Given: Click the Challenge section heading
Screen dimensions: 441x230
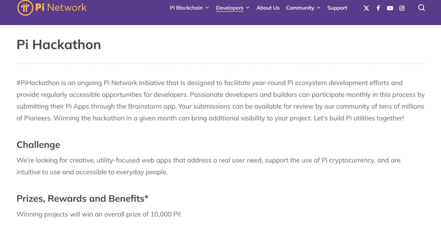Looking at the screenshot, I should [38, 145].
